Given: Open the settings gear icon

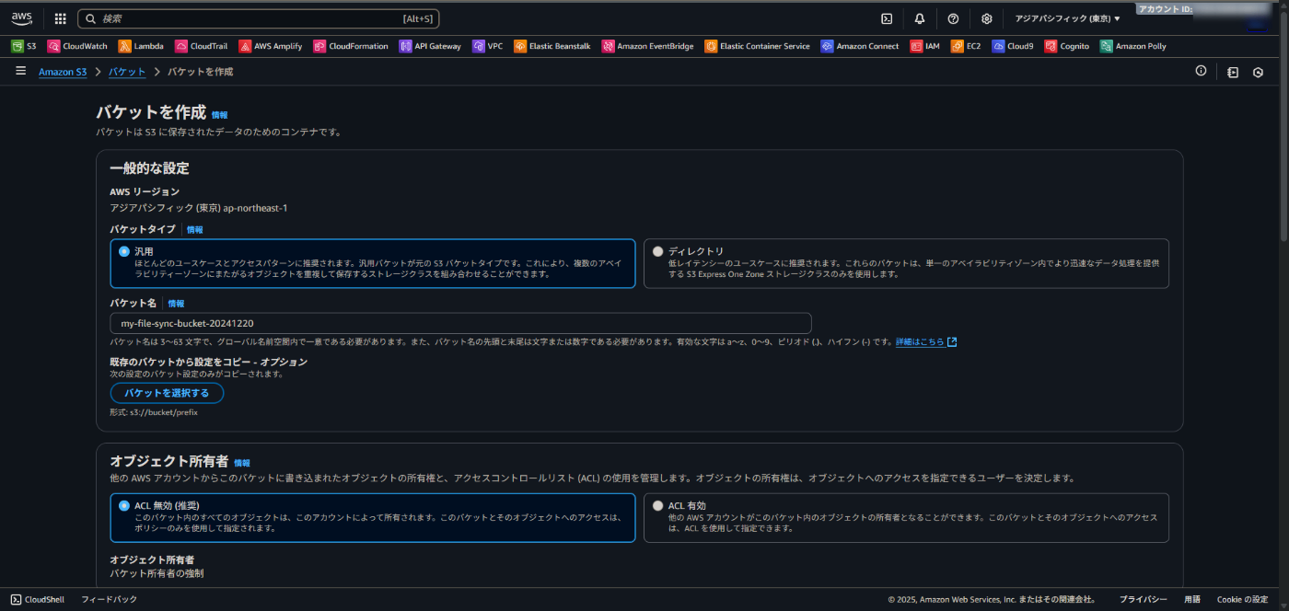Looking at the screenshot, I should point(987,18).
